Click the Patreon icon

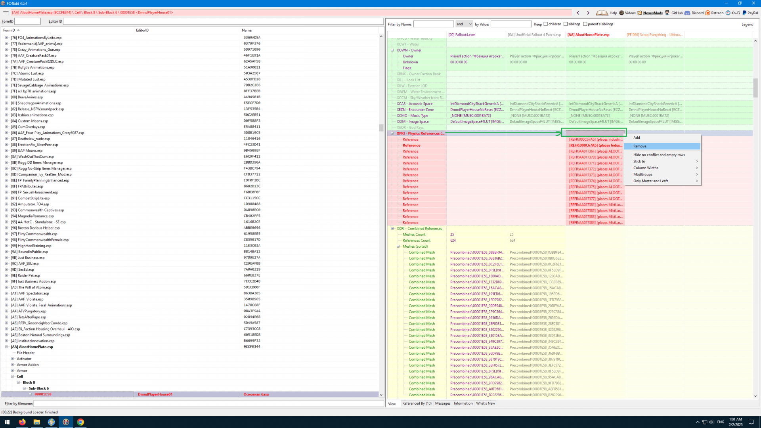(x=708, y=13)
